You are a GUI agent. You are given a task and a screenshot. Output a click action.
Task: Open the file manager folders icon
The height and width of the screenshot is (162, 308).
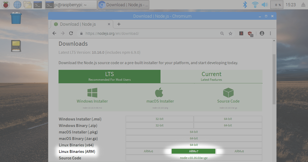click(28, 5)
